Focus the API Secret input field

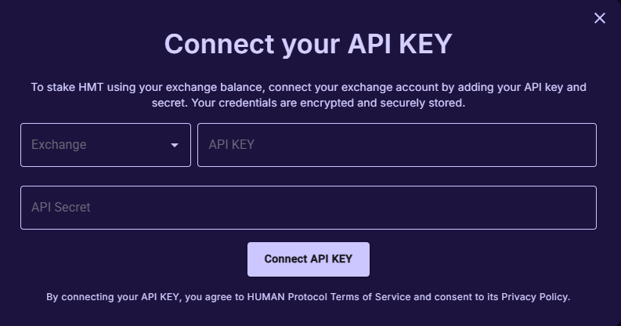[308, 208]
